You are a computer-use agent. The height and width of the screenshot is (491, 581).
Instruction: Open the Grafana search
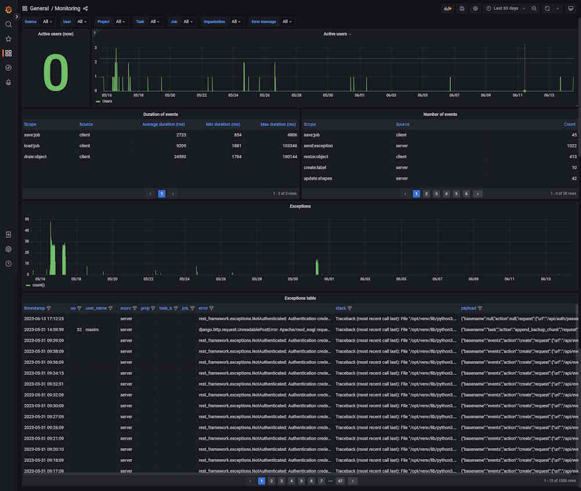pyautogui.click(x=8, y=24)
